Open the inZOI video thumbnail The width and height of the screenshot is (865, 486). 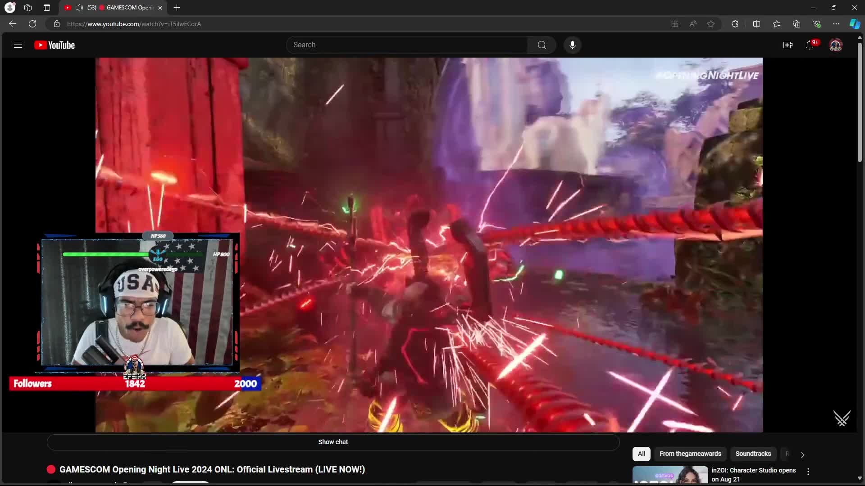(670, 475)
